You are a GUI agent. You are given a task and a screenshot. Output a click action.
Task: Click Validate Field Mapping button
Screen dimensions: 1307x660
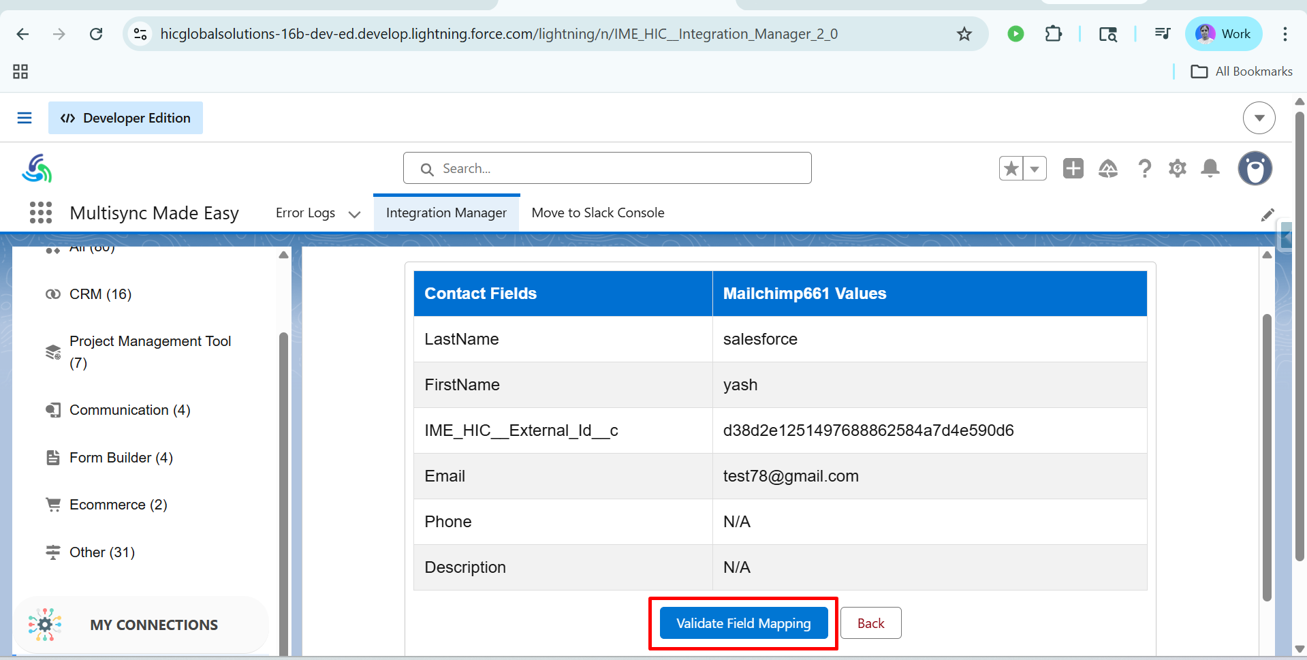click(x=744, y=623)
